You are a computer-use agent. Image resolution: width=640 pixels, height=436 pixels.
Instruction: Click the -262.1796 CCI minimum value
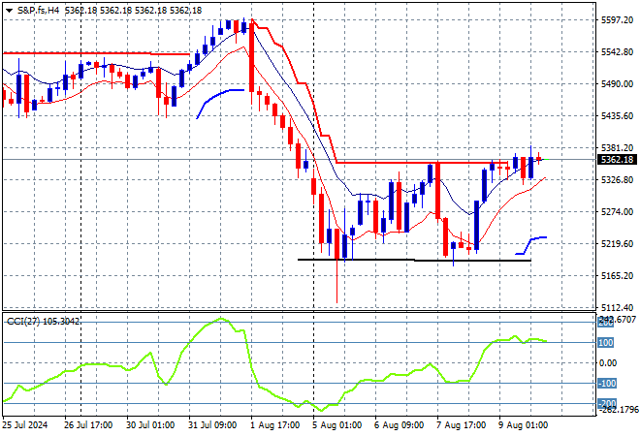(620, 410)
